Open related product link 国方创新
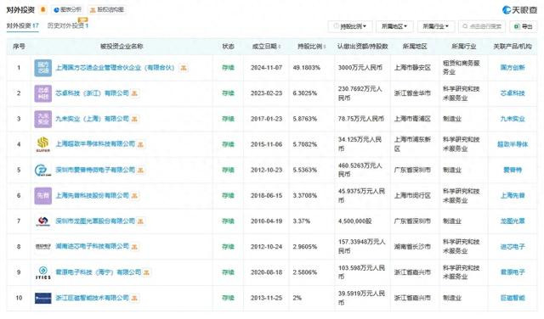Viewport: 544px width, 319px height. [x=513, y=68]
